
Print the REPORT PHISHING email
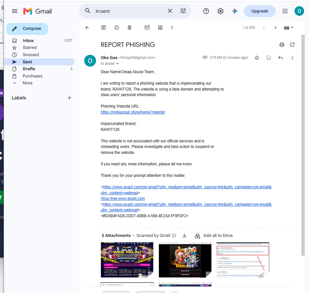pyautogui.click(x=282, y=45)
